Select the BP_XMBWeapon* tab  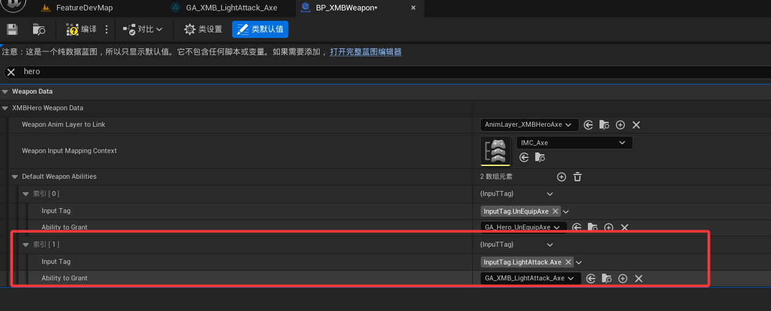(347, 8)
